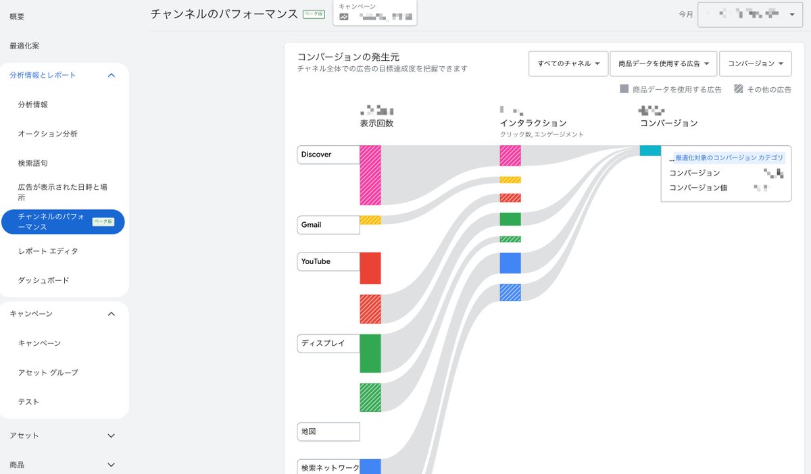Click コンバージョン column header above teal bar

[x=669, y=124]
